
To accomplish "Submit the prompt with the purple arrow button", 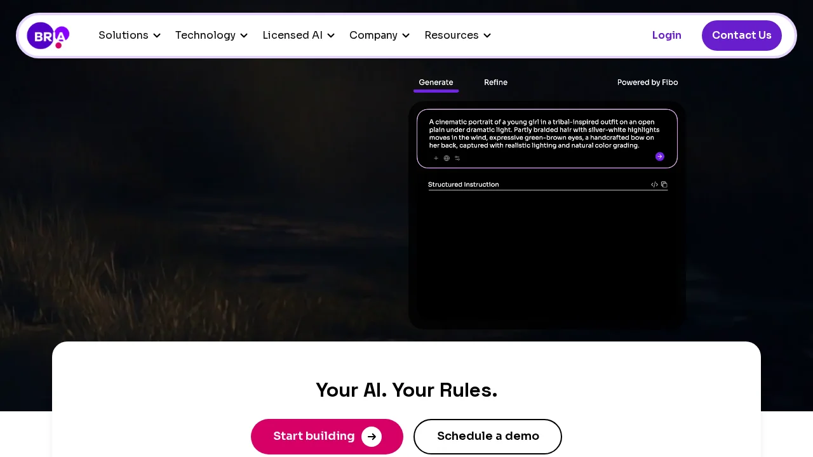I will click(660, 157).
